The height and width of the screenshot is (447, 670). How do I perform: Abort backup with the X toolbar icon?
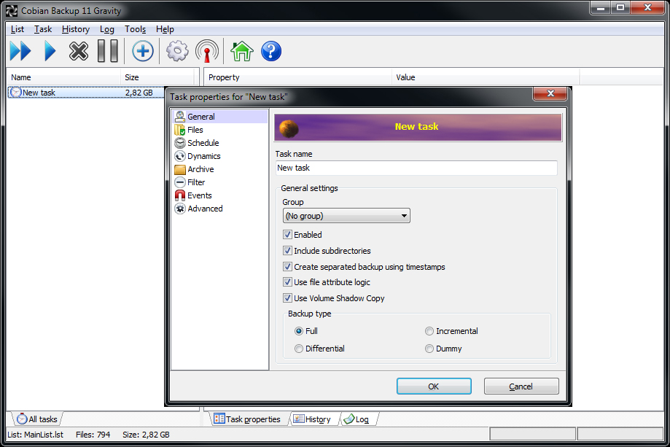pyautogui.click(x=79, y=51)
